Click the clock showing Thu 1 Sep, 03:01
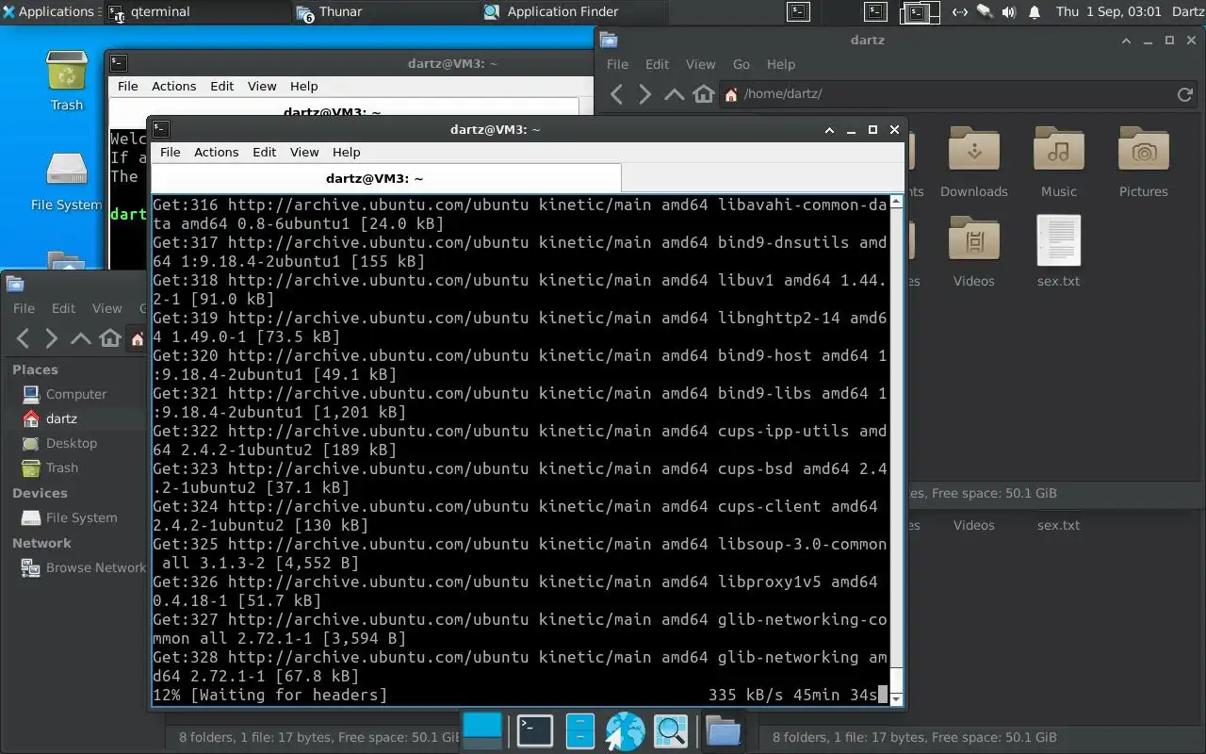This screenshot has width=1206, height=754. [1109, 12]
